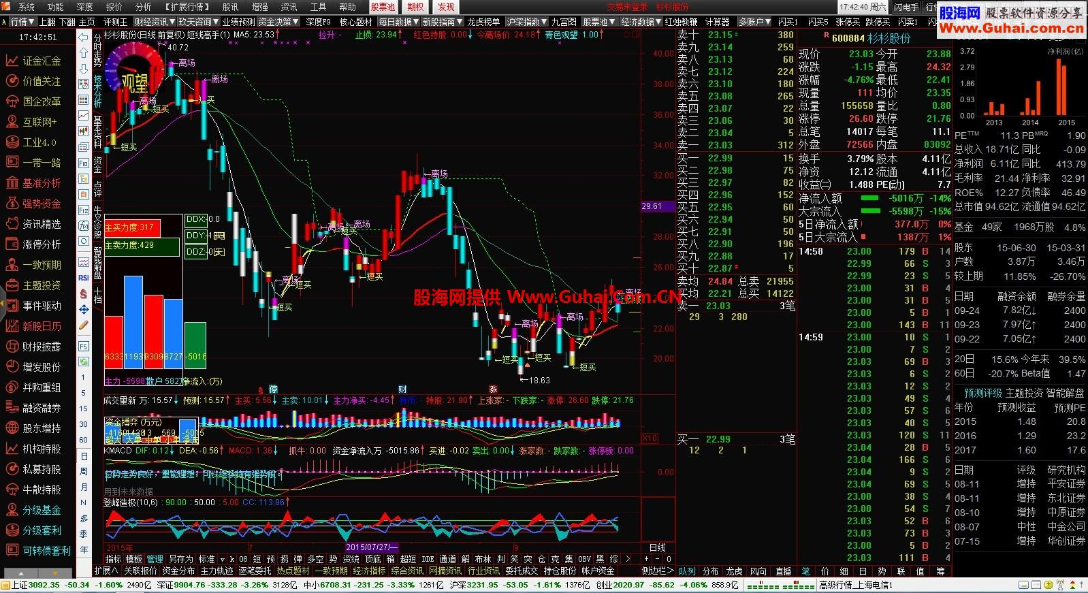Open the 功能 menu
Image resolution: width=1088 pixels, height=593 pixels.
56,7
